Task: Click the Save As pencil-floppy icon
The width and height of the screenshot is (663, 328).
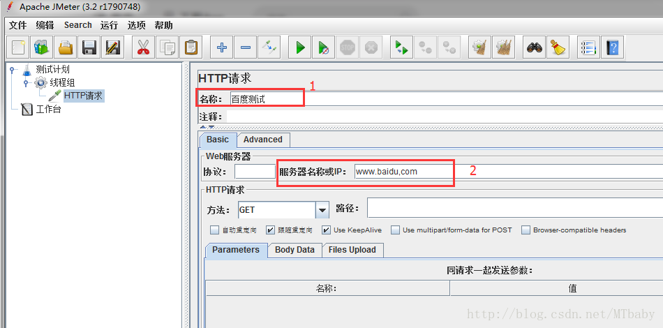Action: point(113,47)
